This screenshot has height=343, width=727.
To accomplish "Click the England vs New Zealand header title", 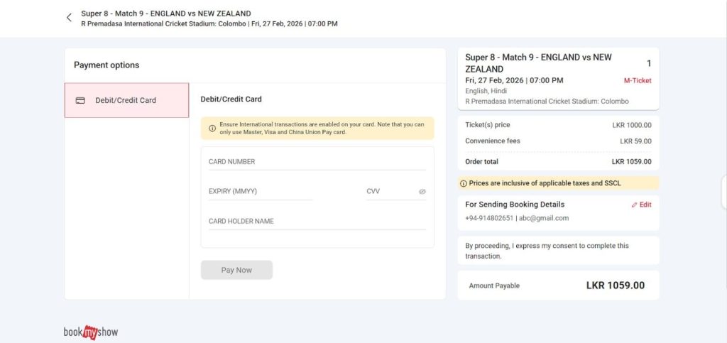I will pos(165,13).
